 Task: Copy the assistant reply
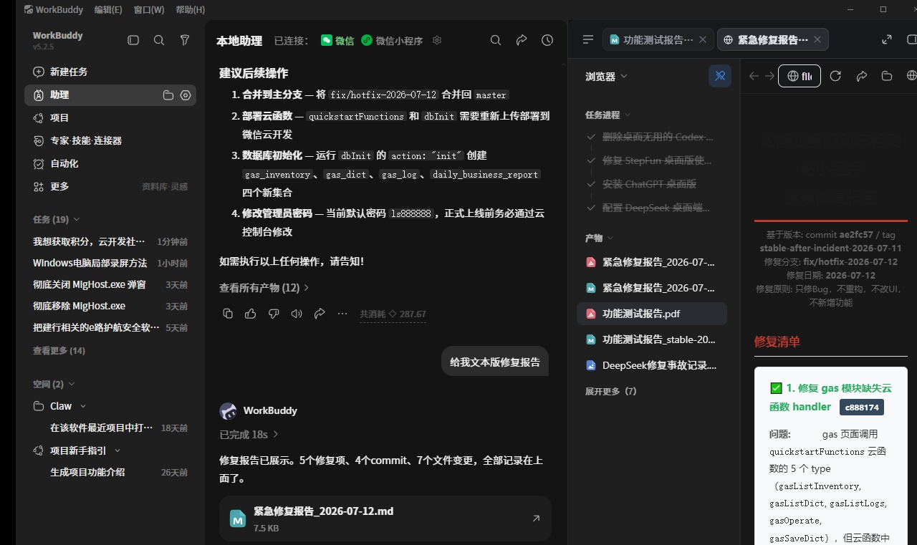point(228,314)
